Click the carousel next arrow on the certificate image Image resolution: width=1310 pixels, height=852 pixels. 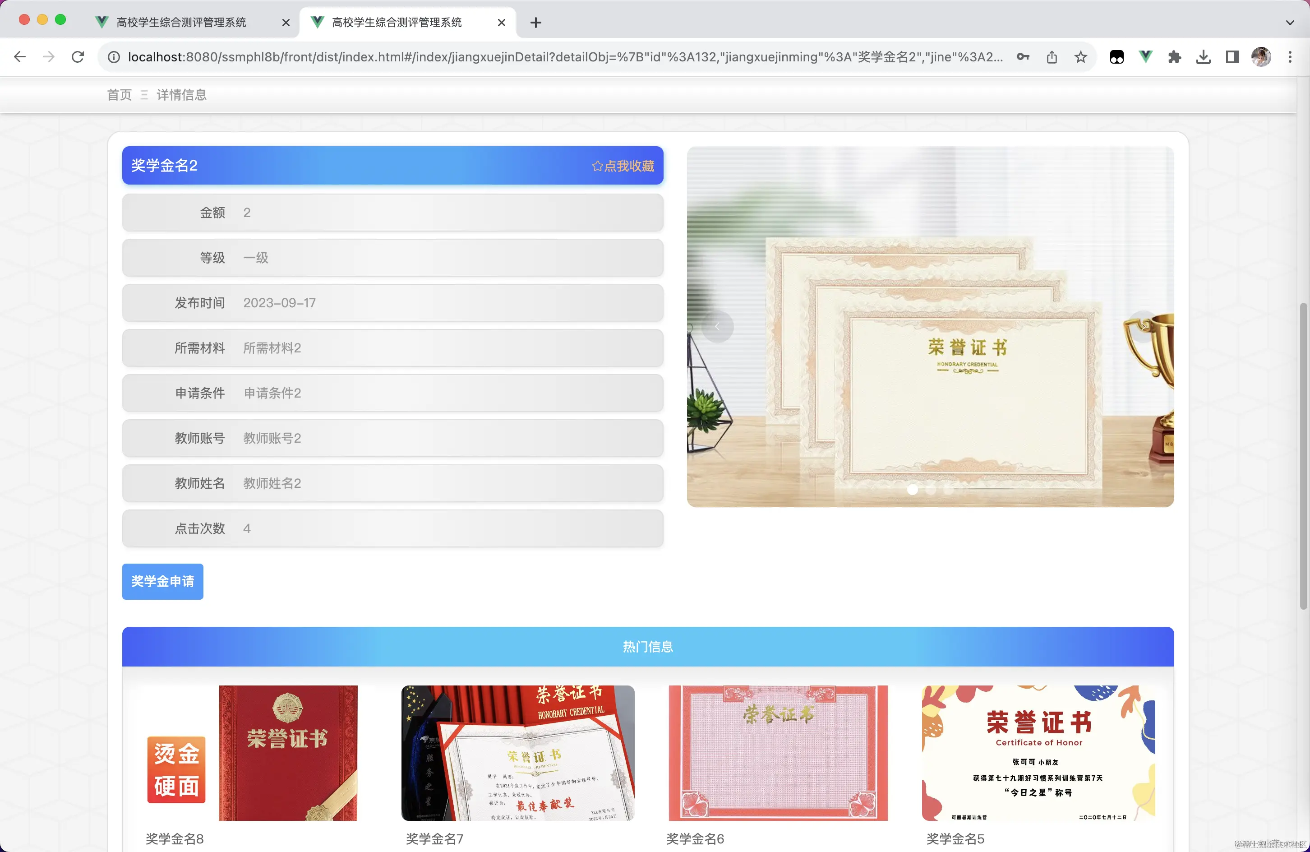(x=1144, y=325)
